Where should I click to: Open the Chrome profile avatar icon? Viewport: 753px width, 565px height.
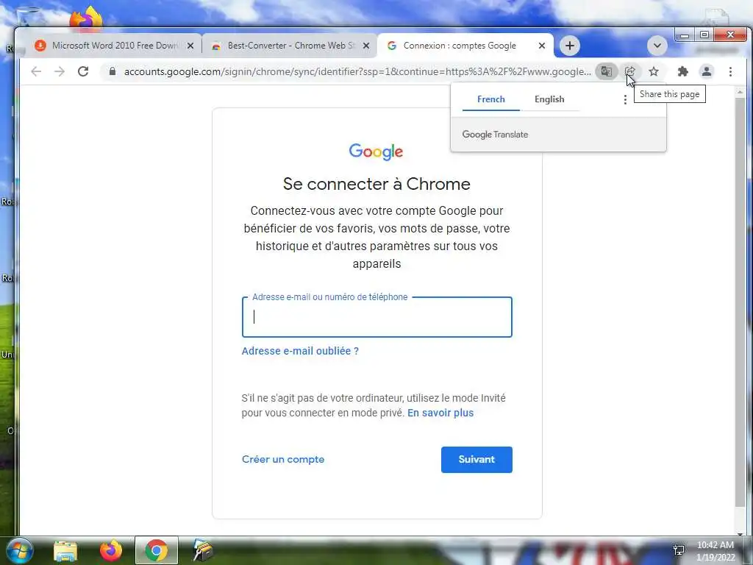(x=707, y=71)
